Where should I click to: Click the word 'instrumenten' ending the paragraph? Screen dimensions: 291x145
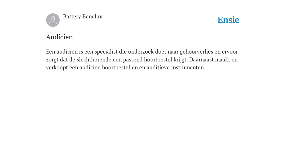(188, 68)
